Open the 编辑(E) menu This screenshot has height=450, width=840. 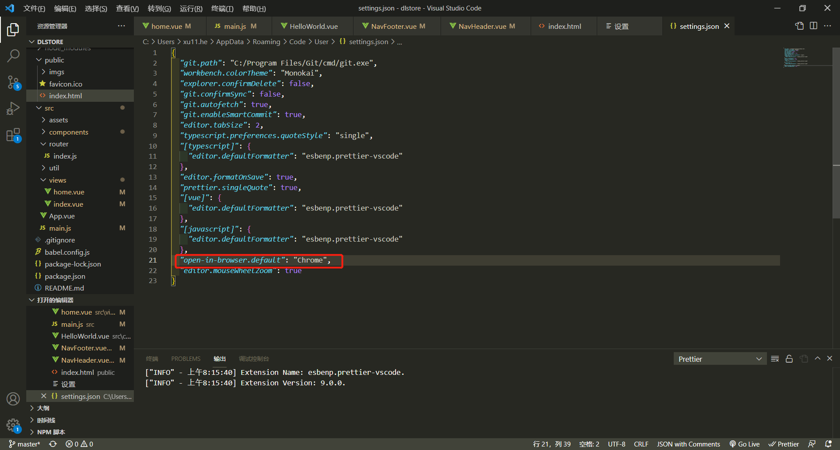pos(65,8)
